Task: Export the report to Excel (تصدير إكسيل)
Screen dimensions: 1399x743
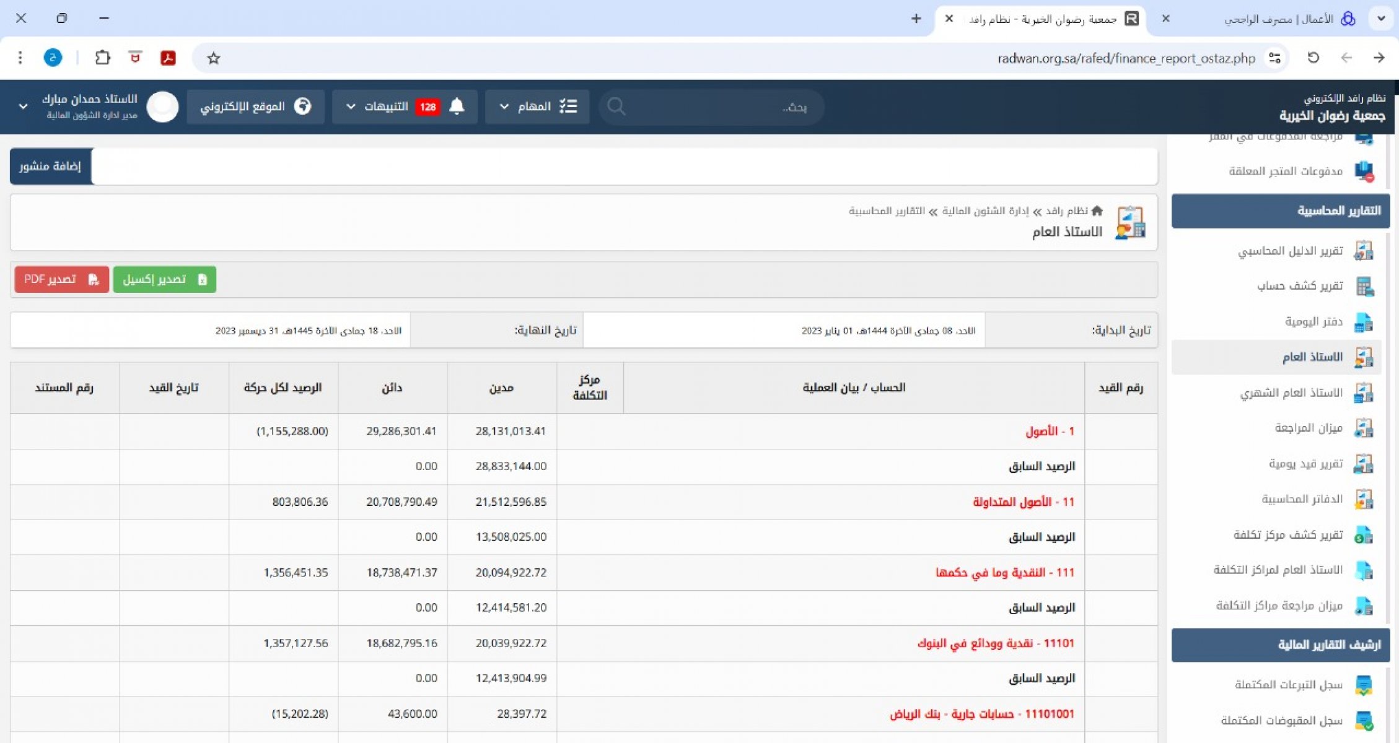Action: tap(164, 279)
